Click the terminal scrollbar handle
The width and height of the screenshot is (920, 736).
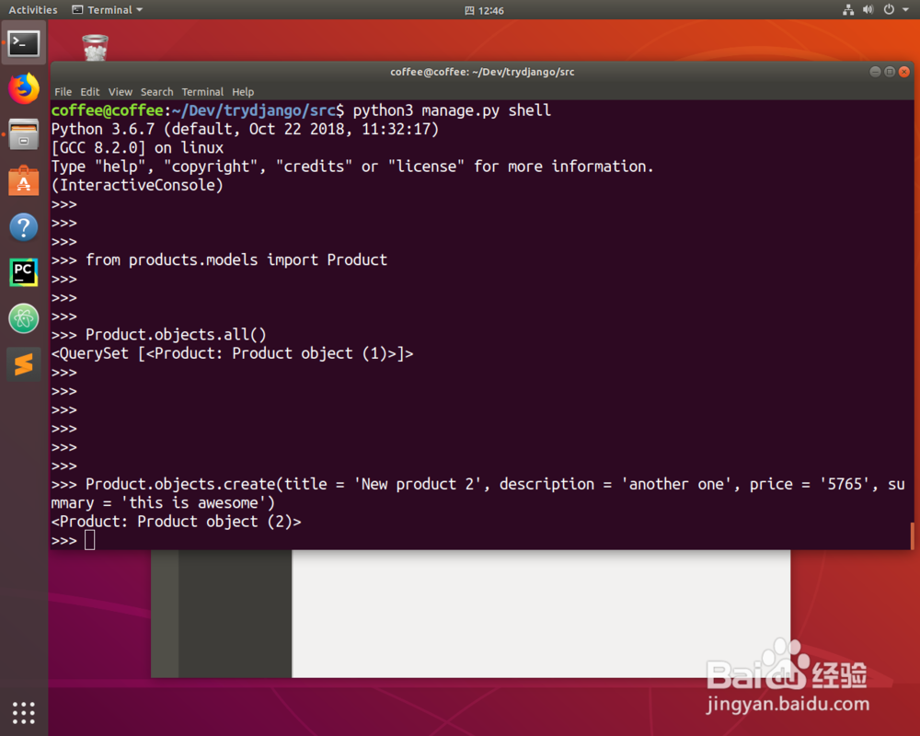[911, 535]
